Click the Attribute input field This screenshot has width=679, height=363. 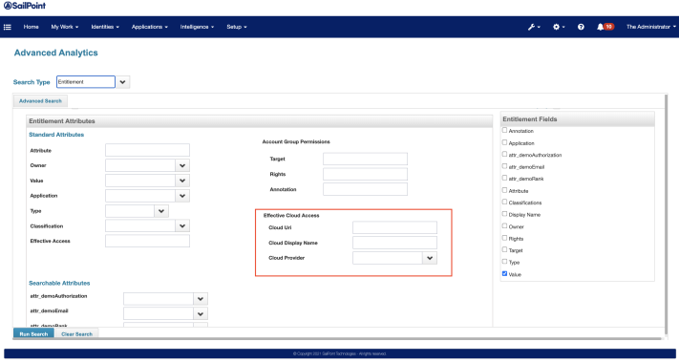pos(147,150)
